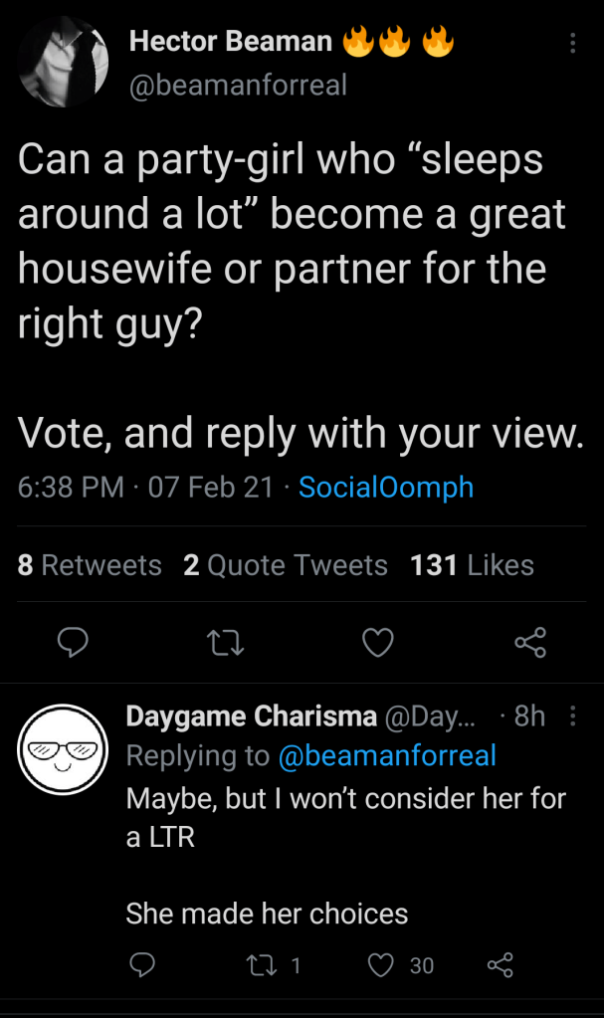Viewport: 604px width, 1018px height.
Task: Share the main tweet
Action: [x=529, y=644]
